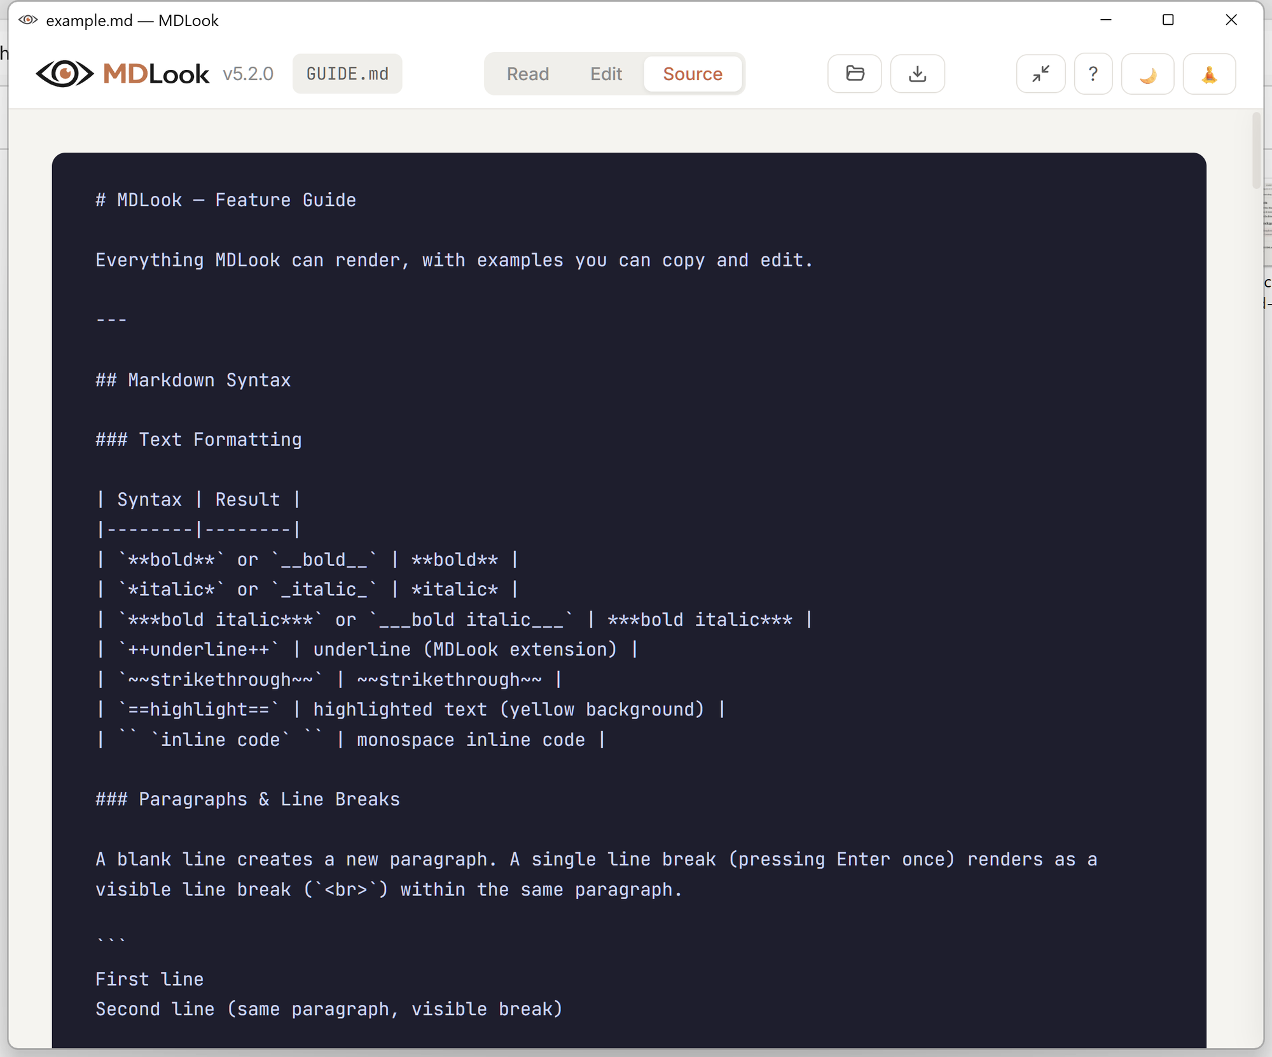Image resolution: width=1272 pixels, height=1057 pixels.
Task: Toggle dark mode with moon icon
Action: tap(1147, 74)
